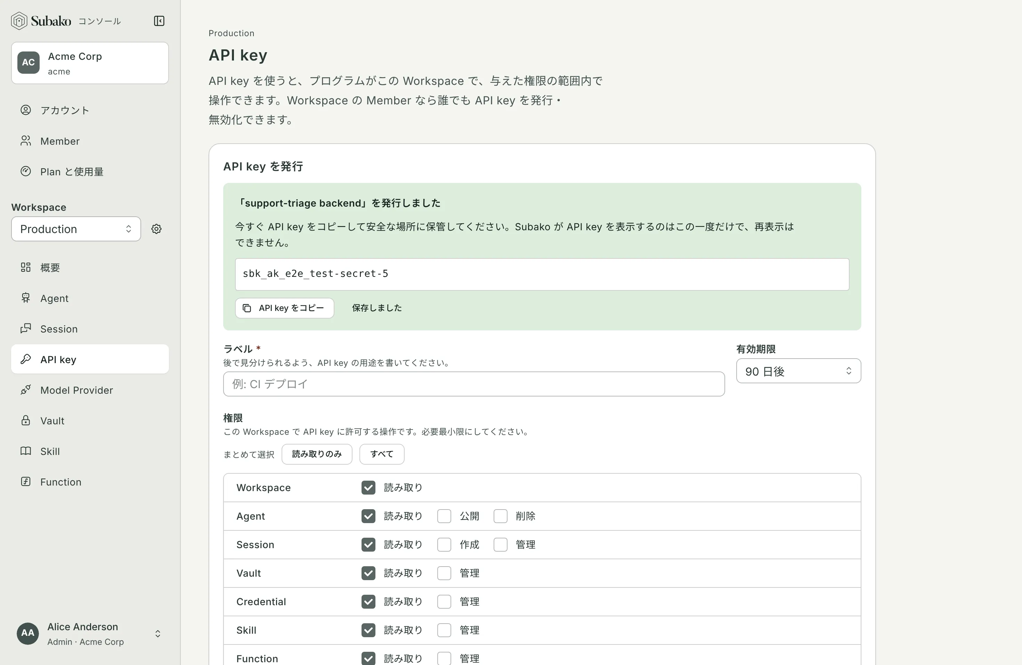Click the Vault lock icon
This screenshot has width=1022, height=665.
point(26,420)
